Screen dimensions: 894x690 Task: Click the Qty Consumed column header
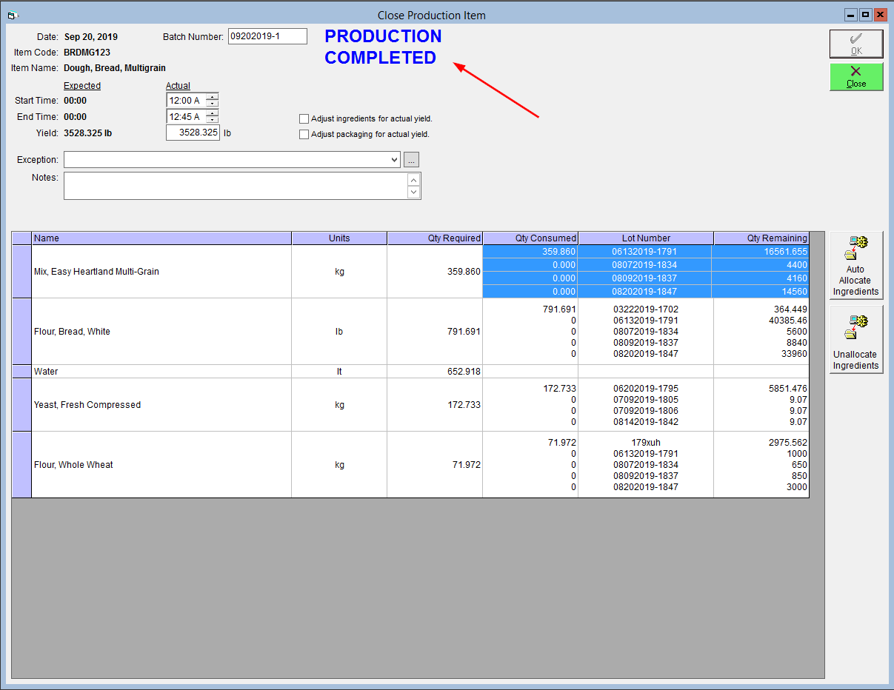pos(530,238)
